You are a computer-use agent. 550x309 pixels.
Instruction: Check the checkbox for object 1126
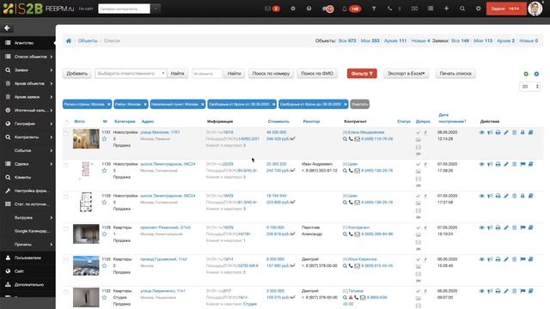pyautogui.click(x=66, y=229)
